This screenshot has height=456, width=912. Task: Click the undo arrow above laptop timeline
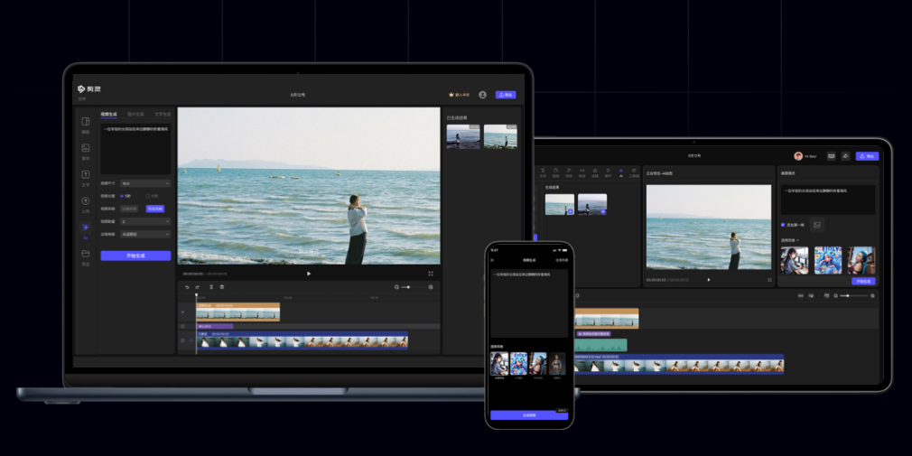pos(187,287)
